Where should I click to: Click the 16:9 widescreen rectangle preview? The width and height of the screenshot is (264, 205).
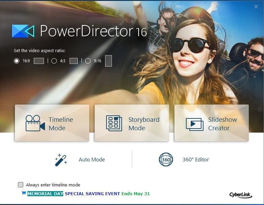(x=39, y=61)
